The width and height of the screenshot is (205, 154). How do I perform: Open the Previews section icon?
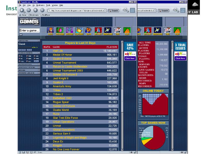click(x=60, y=31)
